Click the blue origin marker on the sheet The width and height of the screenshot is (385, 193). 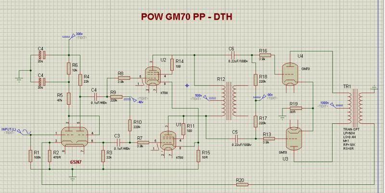(187, 85)
